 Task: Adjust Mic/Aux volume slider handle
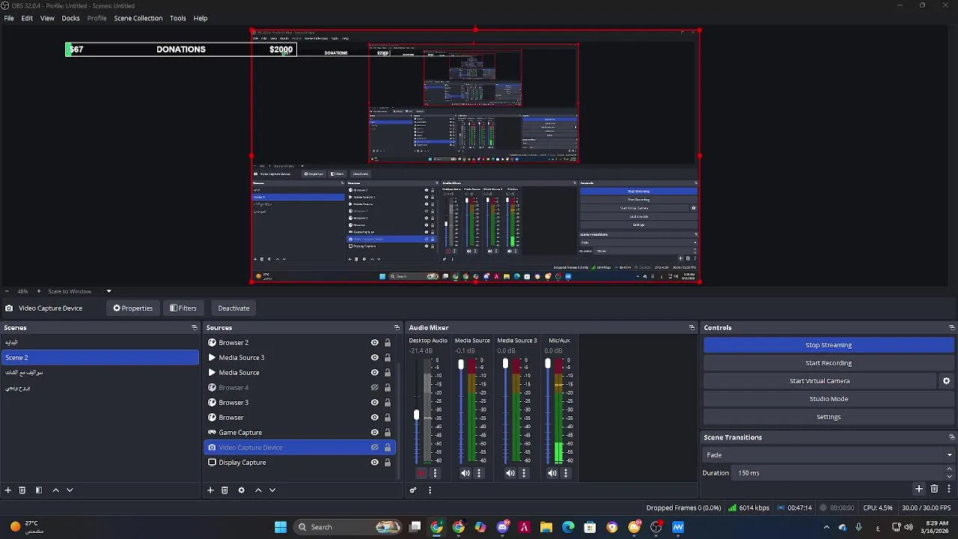click(547, 364)
